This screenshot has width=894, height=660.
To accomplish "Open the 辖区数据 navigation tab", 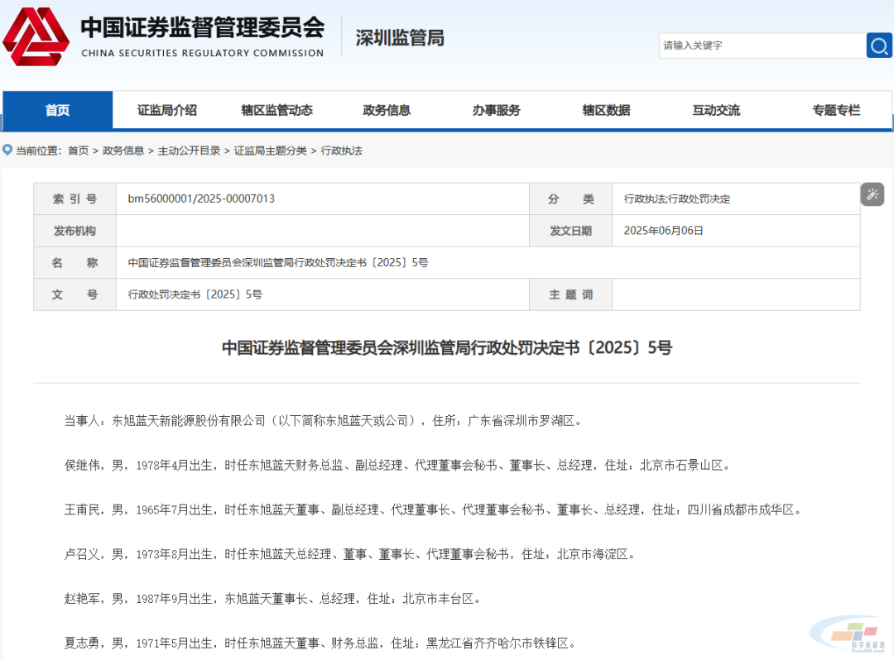I will click(x=606, y=110).
